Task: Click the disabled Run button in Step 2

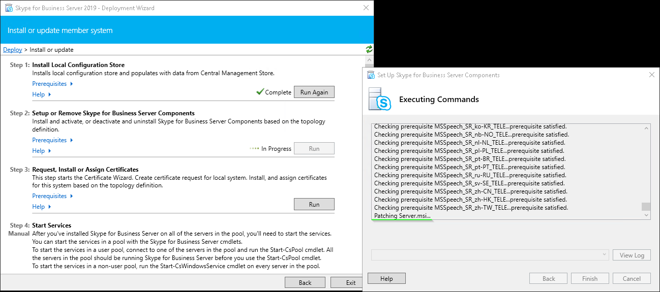Action: tap(314, 149)
